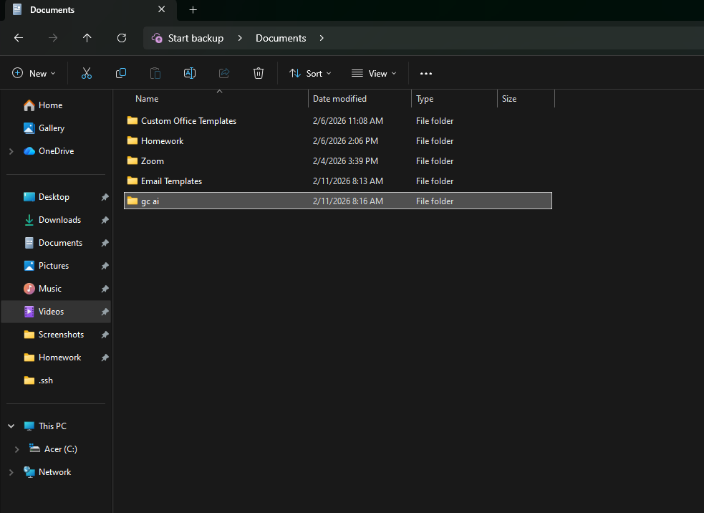This screenshot has width=704, height=513.
Task: Collapse the This PC tree node
Action: [x=11, y=426]
